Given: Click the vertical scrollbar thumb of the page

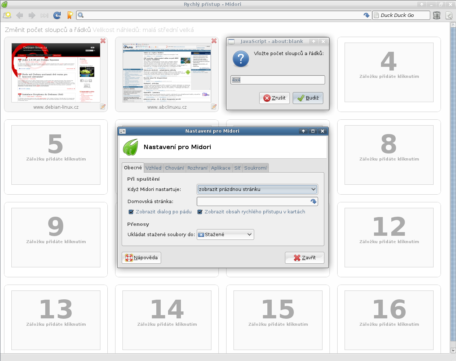Looking at the screenshot, I should point(453,184).
